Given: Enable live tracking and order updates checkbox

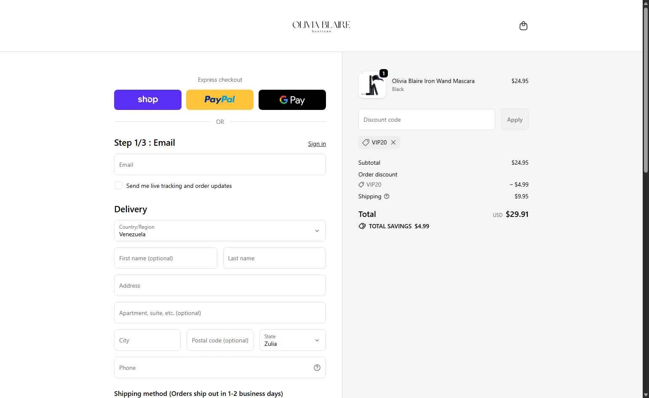Looking at the screenshot, I should click(x=118, y=185).
